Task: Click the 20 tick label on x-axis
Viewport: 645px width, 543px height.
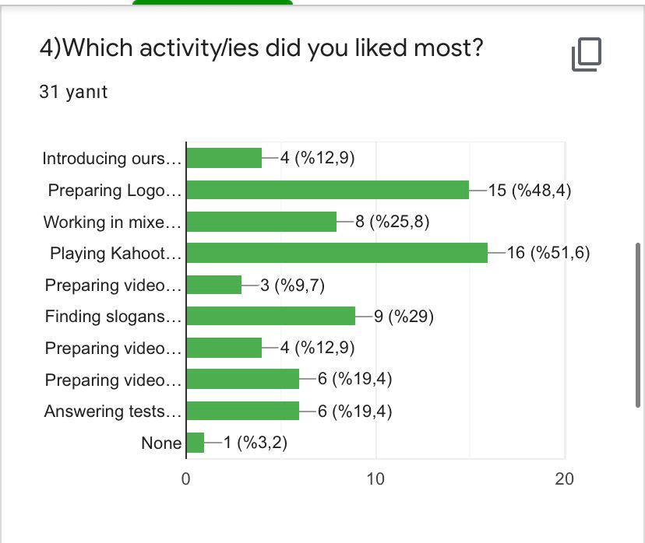Action: [564, 479]
